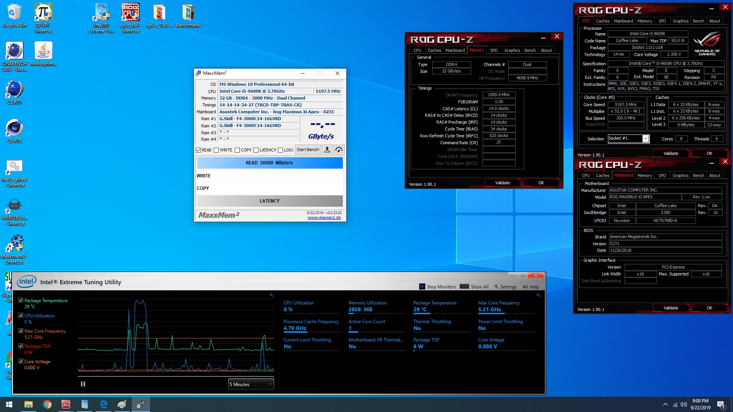Click Validate in the Mainboard CPU-Z window

tap(671, 308)
